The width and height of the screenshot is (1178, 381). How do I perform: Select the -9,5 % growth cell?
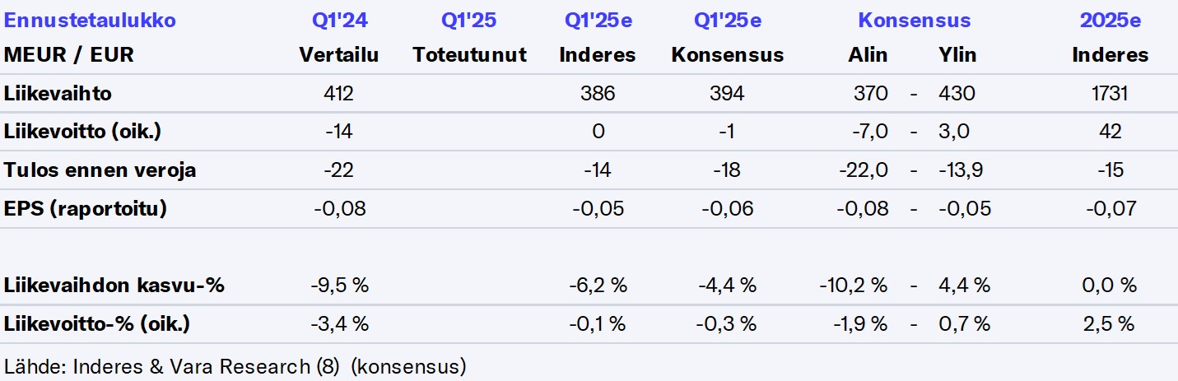pos(338,286)
